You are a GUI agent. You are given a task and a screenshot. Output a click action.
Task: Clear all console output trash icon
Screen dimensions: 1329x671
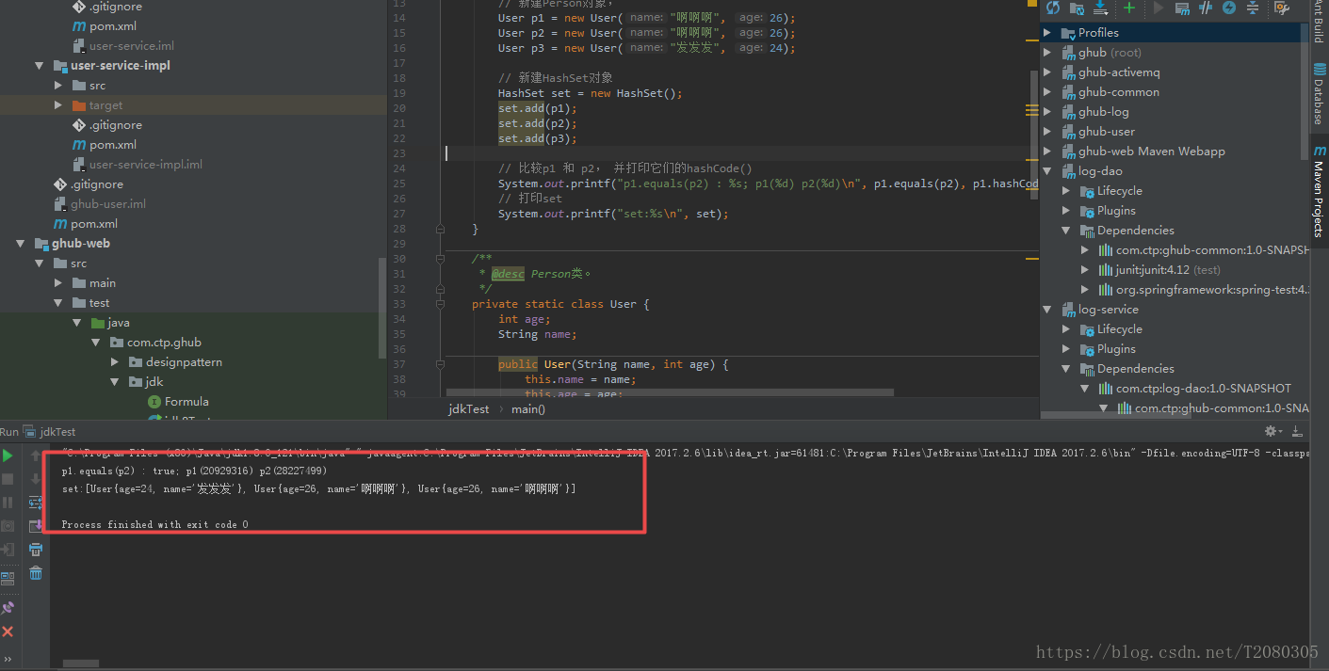pyautogui.click(x=36, y=573)
